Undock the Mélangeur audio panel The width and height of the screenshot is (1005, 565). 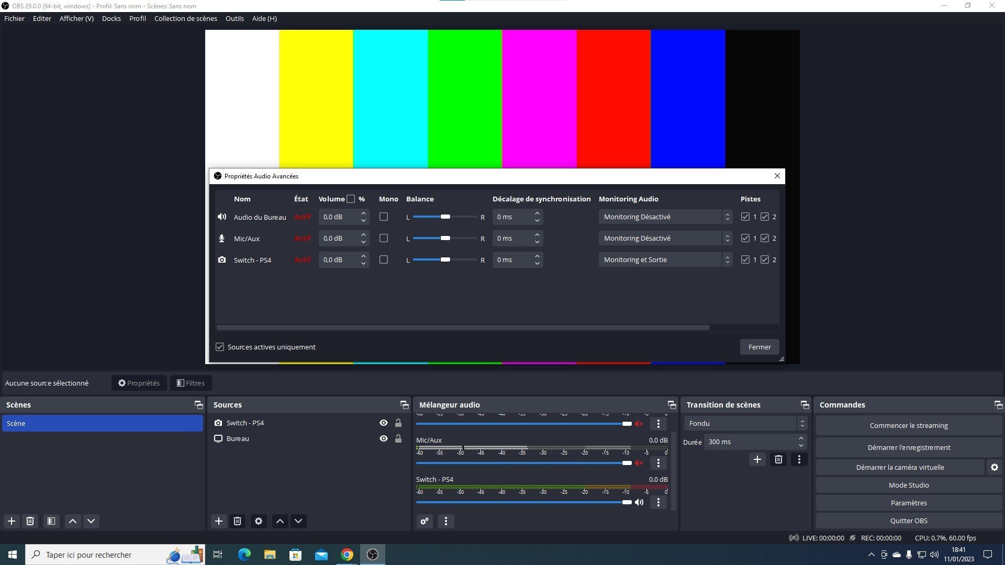(672, 405)
